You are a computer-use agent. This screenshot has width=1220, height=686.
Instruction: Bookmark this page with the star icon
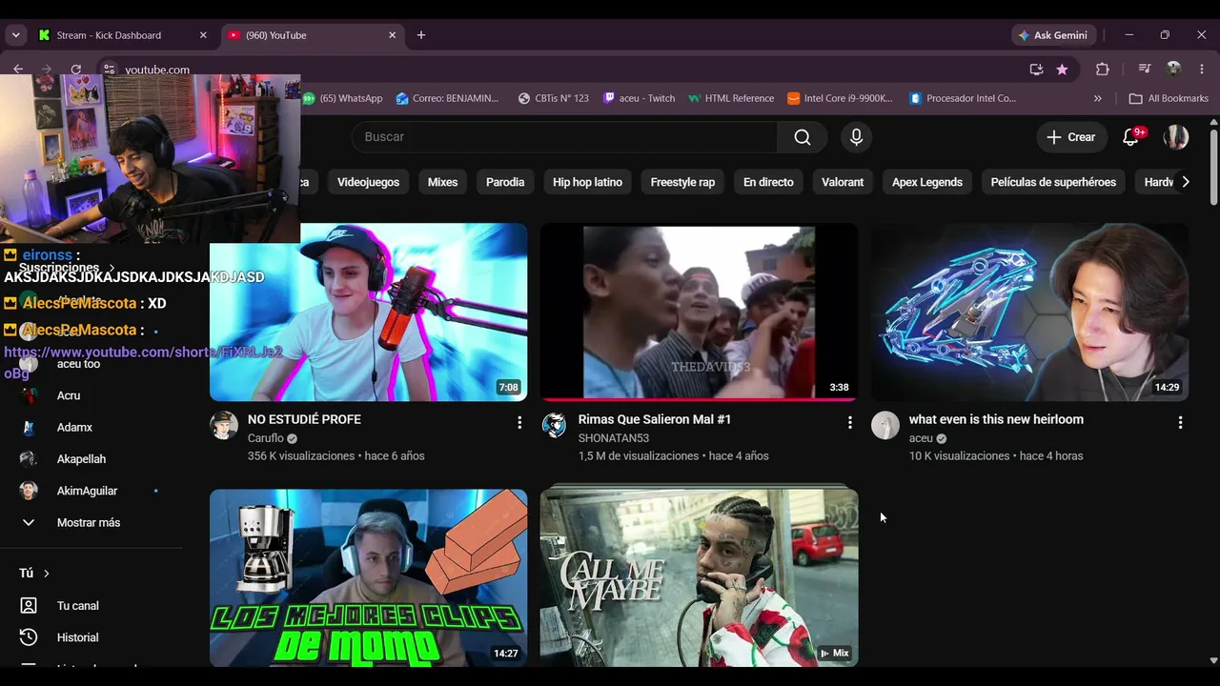1062,70
